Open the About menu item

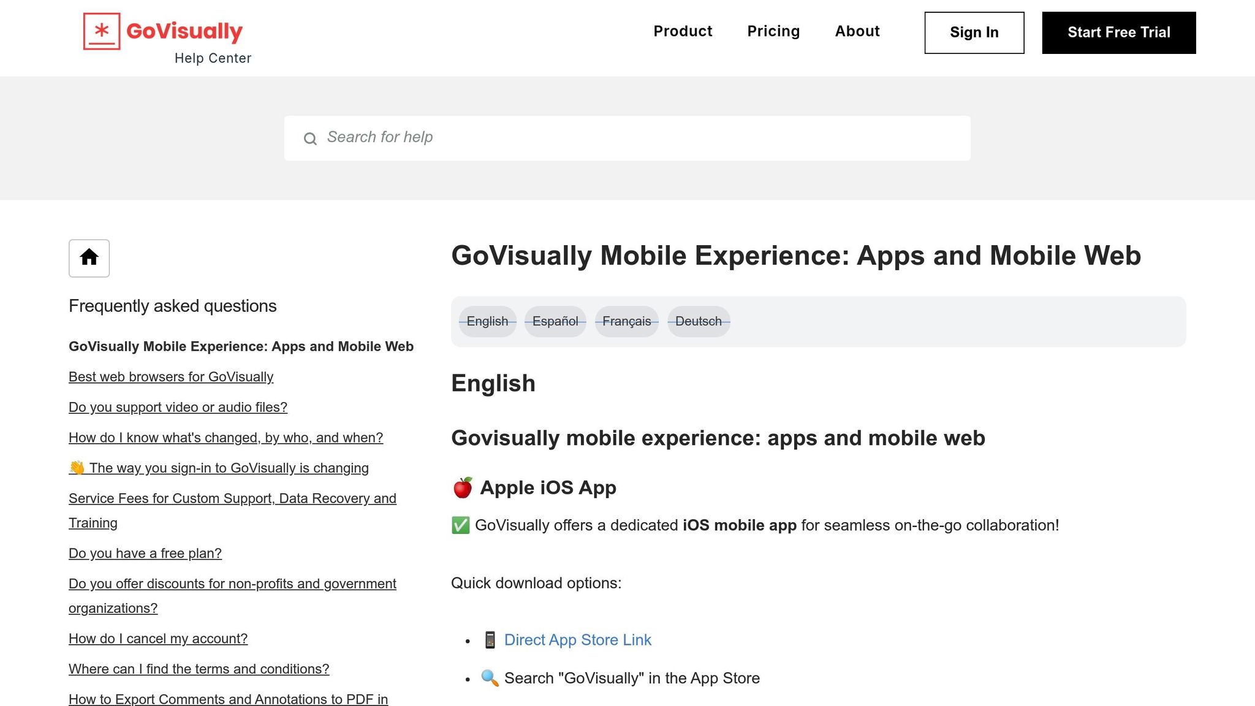pos(857,31)
